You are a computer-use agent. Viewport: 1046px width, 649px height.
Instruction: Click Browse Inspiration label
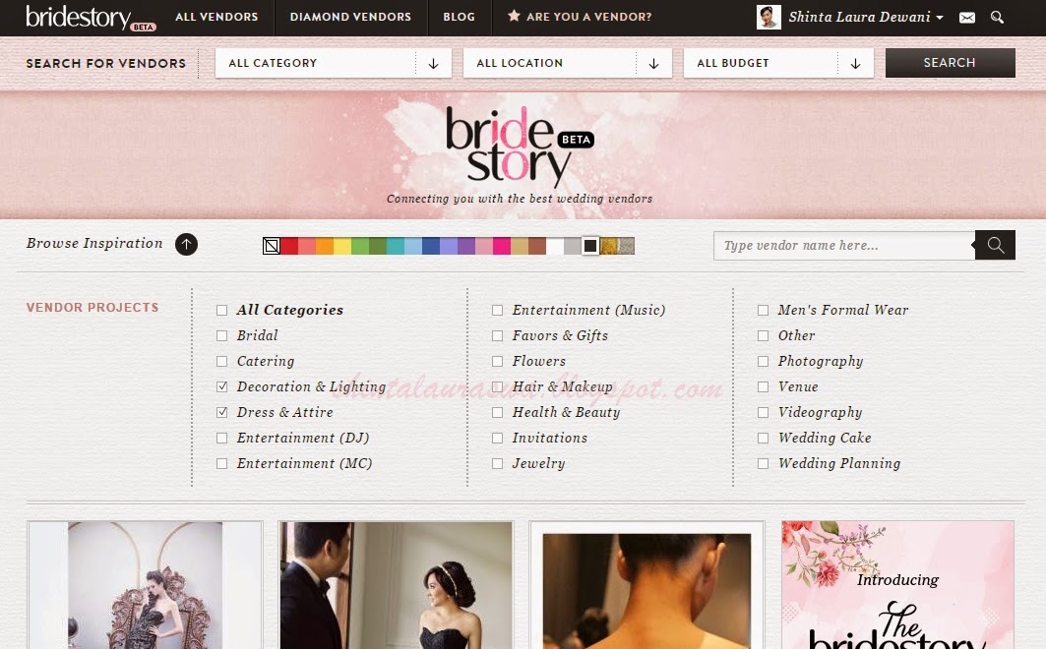94,243
